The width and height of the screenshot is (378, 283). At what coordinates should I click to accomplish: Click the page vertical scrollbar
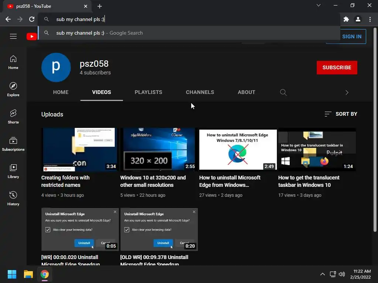click(x=375, y=130)
